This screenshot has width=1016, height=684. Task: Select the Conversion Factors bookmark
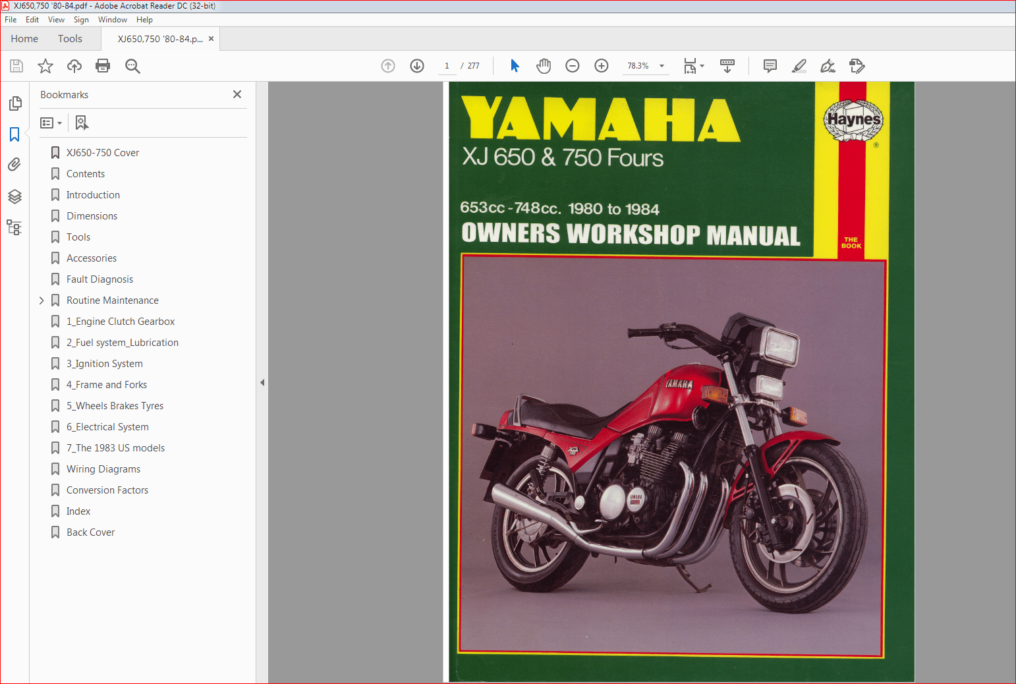click(107, 490)
